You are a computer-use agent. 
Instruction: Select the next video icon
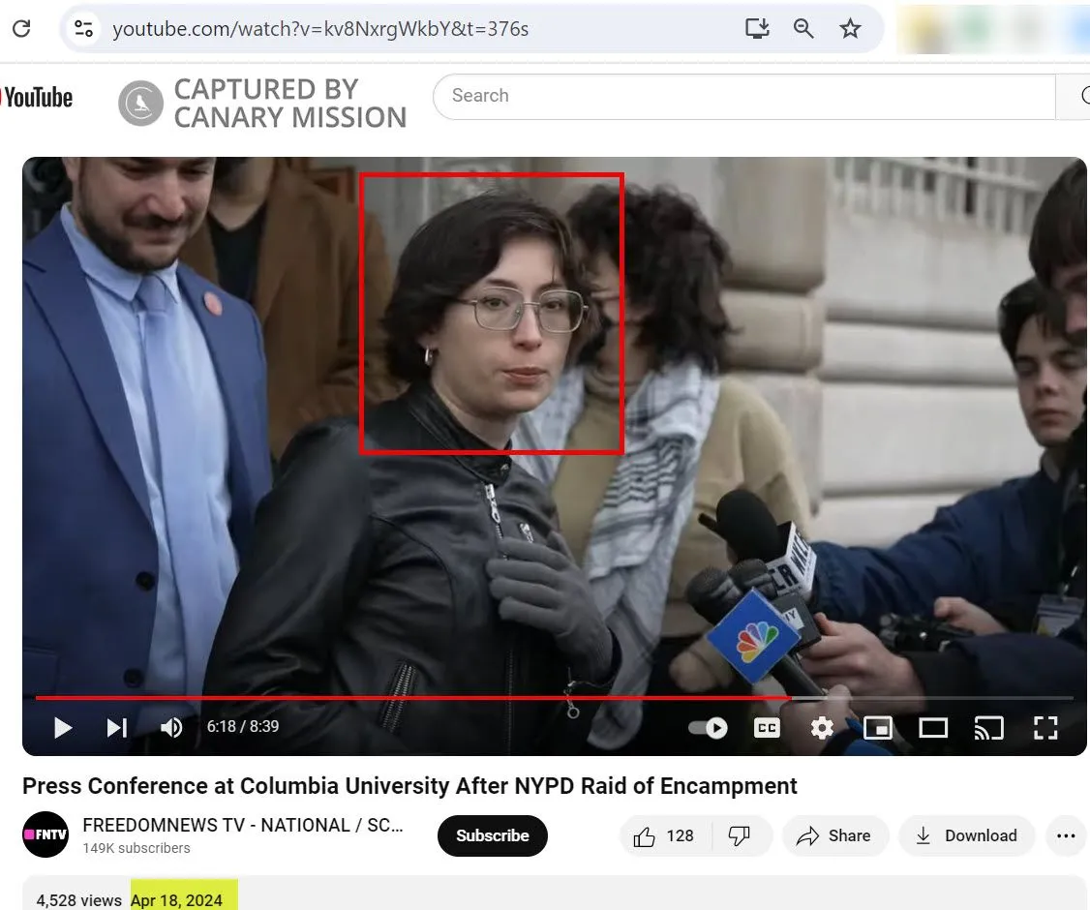pos(116,727)
